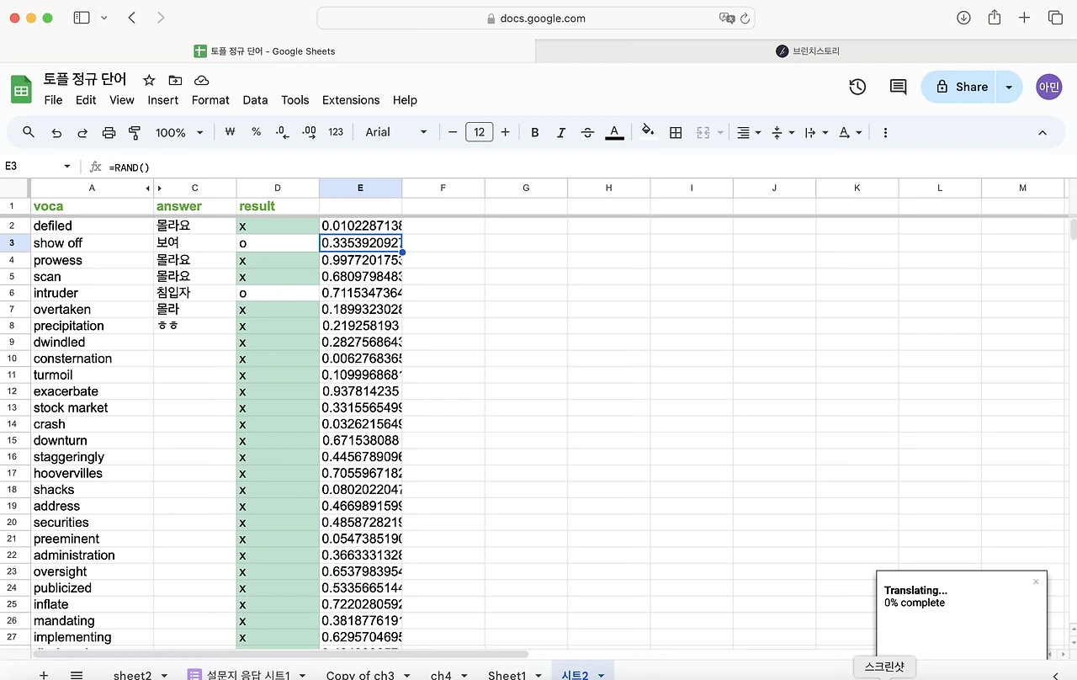This screenshot has height=680, width=1077.
Task: Open Safari downloads
Action: click(964, 18)
